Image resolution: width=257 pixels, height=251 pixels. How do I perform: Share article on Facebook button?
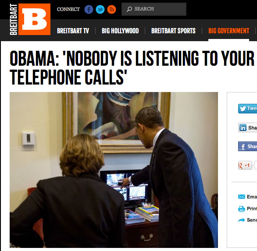click(x=247, y=146)
